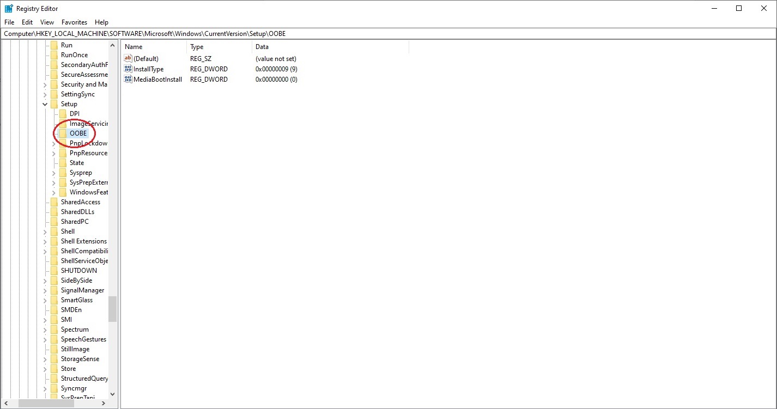Click the tree pane horizontal scroll left arrow
The image size is (777, 409).
click(6, 404)
